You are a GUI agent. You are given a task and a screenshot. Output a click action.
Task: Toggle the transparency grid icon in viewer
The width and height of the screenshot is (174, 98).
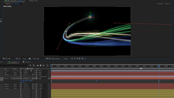50,59
